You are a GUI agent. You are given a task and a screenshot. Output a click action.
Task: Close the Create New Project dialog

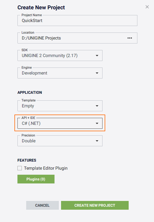tap(147, 7)
